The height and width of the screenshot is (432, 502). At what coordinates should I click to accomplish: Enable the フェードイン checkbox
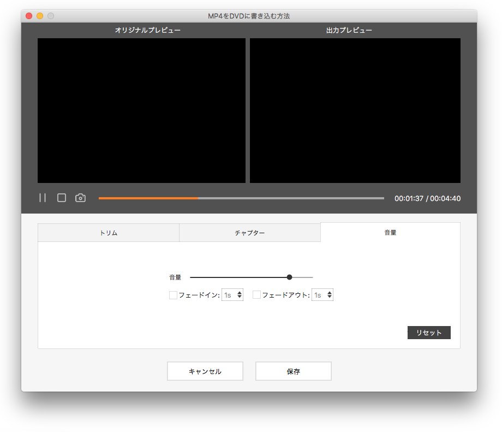pos(173,295)
